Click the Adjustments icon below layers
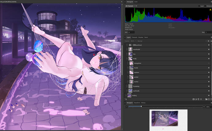The image size is (212, 131). (x=196, y=99)
